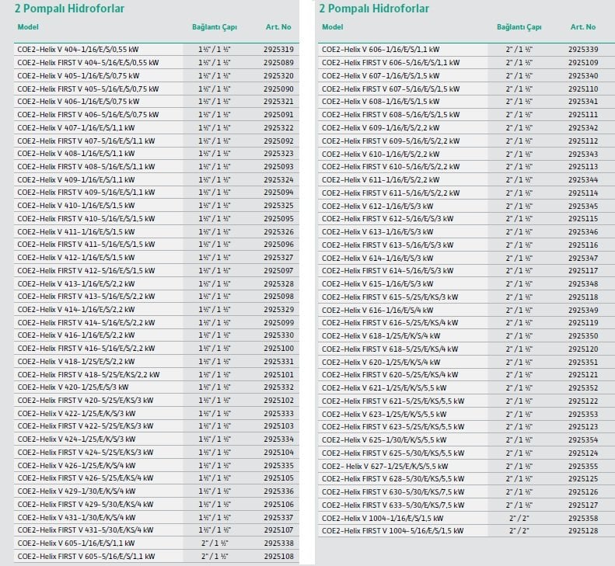
Task: Select row COE2-Helix V 610-1/16/E/S/2,2 kW
Action: pos(466,154)
